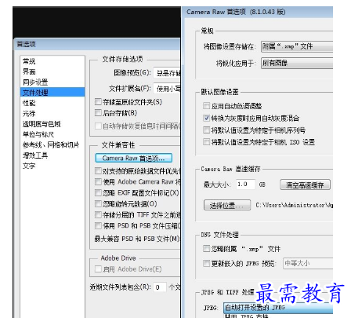The image size is (351, 318).
Task: Select 光标 in Preferences category list
Action: point(29,113)
